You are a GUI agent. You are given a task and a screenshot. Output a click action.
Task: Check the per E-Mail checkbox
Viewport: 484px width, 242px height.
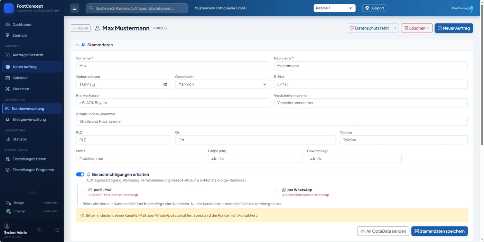[x=85, y=190]
